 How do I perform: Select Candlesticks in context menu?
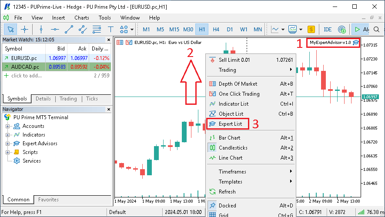pos(251,148)
